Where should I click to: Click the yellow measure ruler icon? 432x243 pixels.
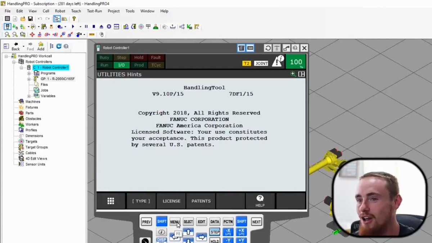(x=92, y=35)
